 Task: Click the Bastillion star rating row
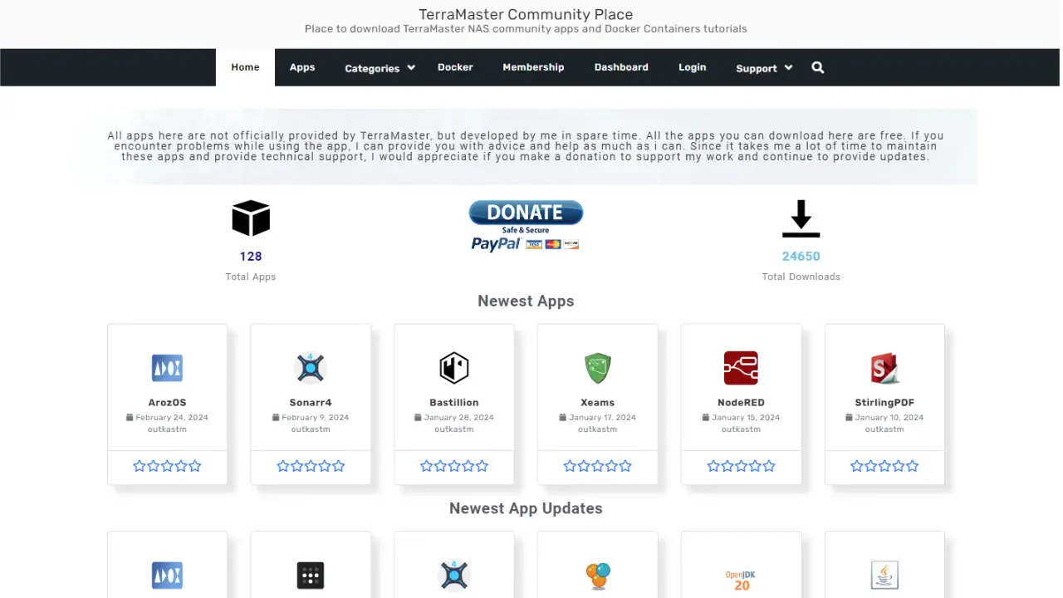454,466
